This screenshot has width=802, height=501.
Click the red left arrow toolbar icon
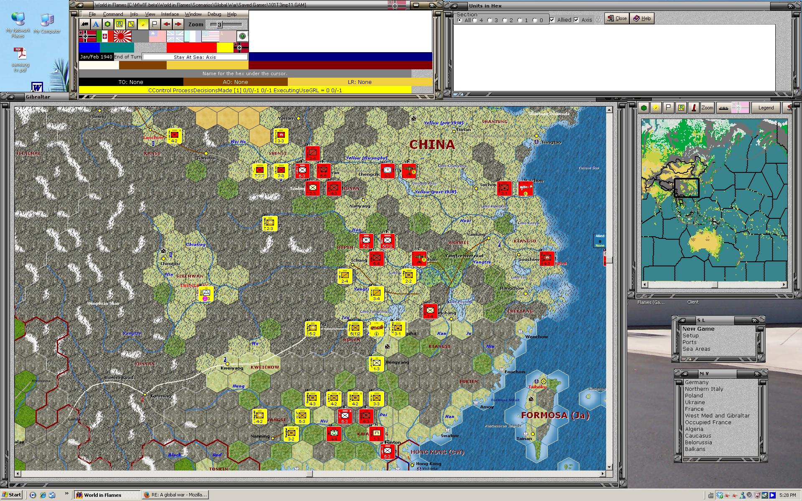[166, 24]
